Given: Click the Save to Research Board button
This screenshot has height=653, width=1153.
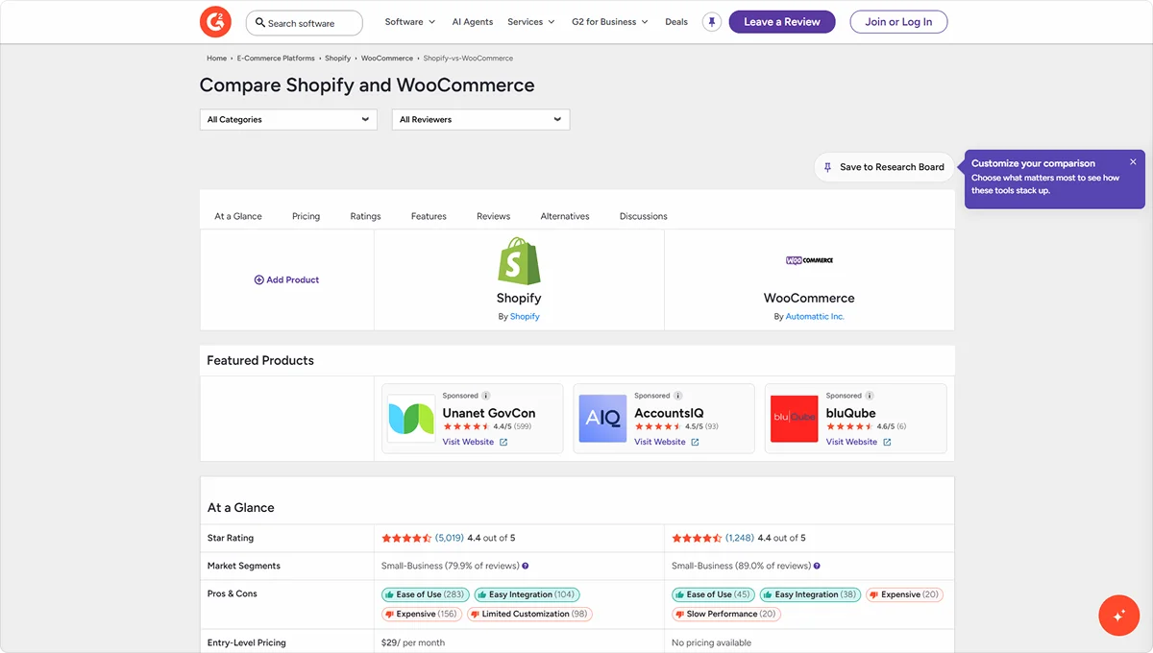Looking at the screenshot, I should tap(884, 167).
